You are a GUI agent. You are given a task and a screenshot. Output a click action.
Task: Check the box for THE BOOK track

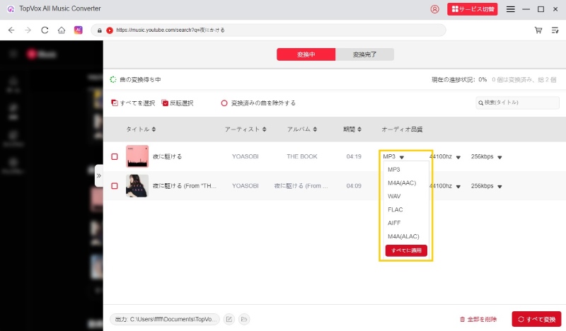click(115, 156)
